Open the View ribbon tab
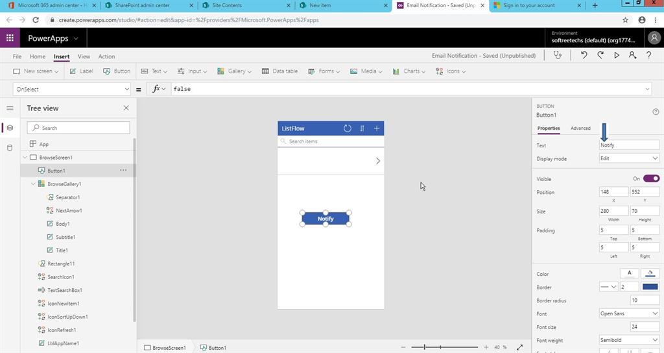Image resolution: width=664 pixels, height=353 pixels. 84,56
